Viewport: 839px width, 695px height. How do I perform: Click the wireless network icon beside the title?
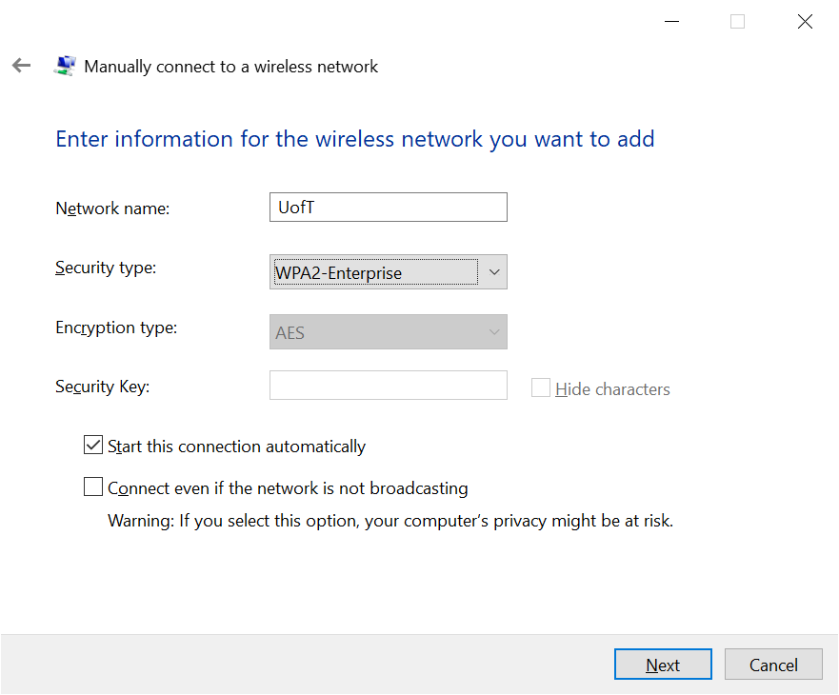click(64, 65)
